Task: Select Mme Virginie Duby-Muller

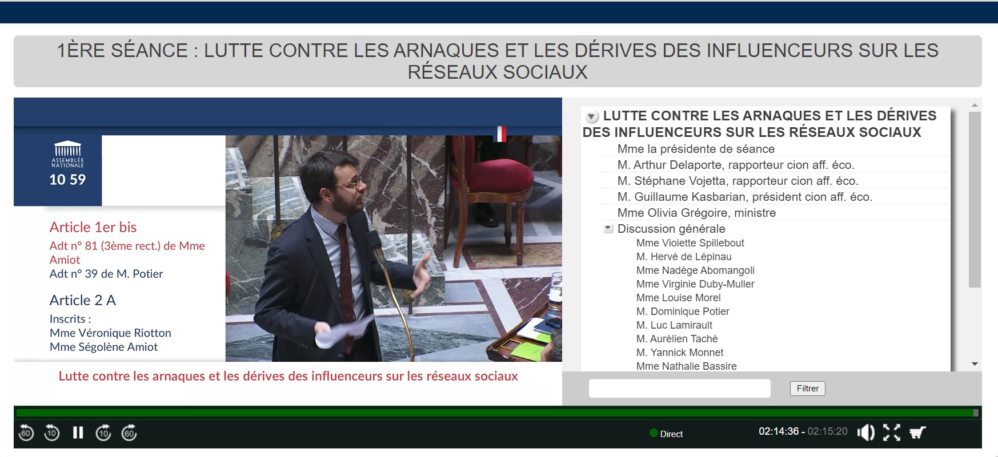Action: [695, 284]
